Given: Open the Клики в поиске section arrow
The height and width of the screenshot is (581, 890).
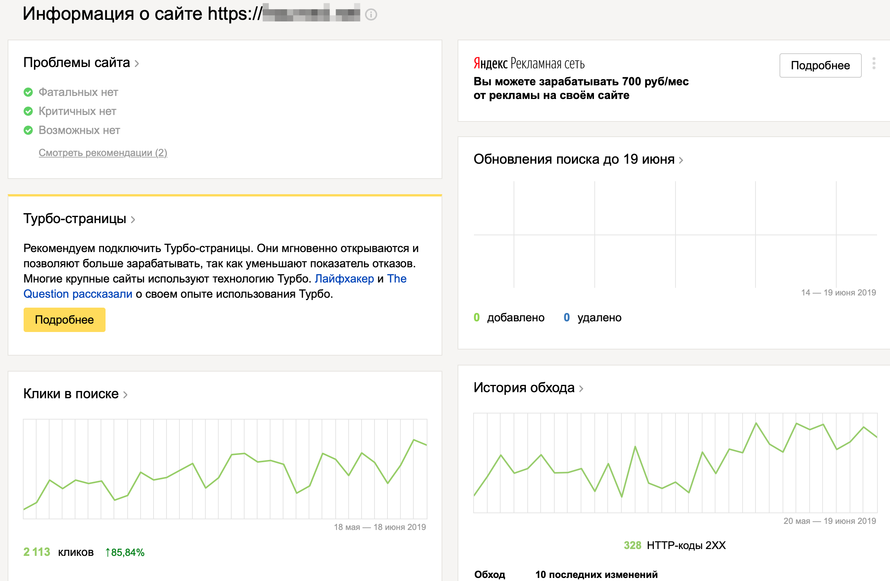Looking at the screenshot, I should pos(125,395).
